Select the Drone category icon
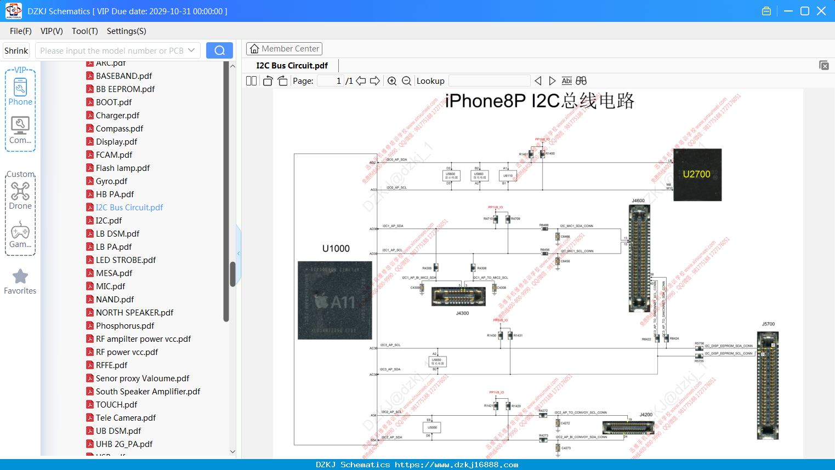Viewport: 835px width, 470px height. tap(20, 196)
